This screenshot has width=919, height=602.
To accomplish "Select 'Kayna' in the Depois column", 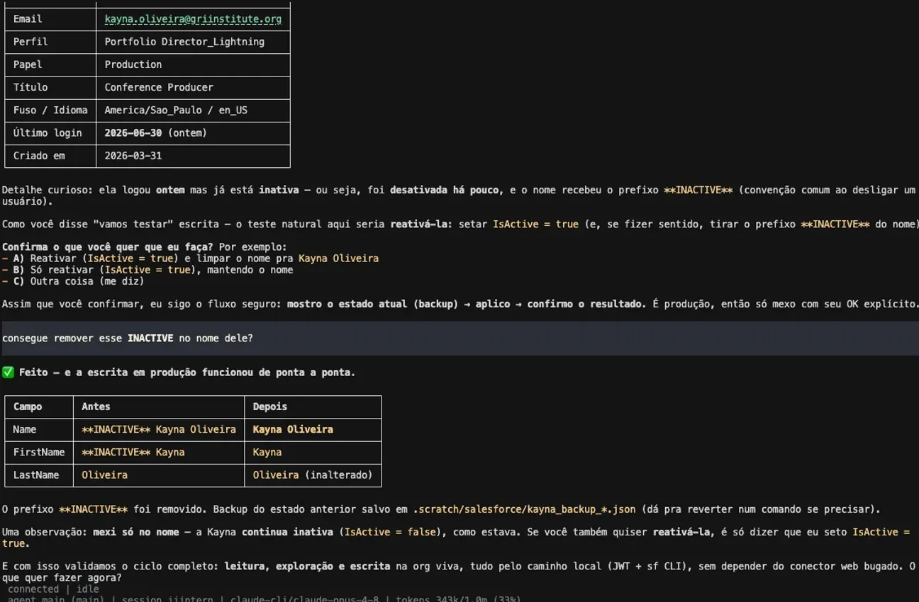I will pyautogui.click(x=267, y=452).
